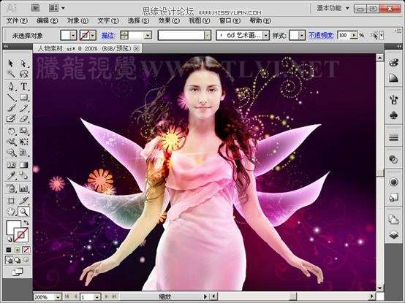Select the Scale tool

[23, 131]
